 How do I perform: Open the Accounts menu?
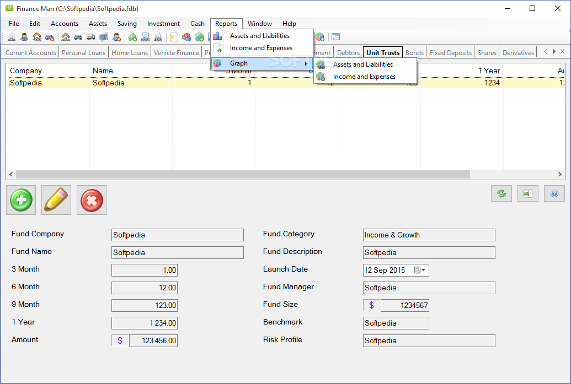(65, 24)
